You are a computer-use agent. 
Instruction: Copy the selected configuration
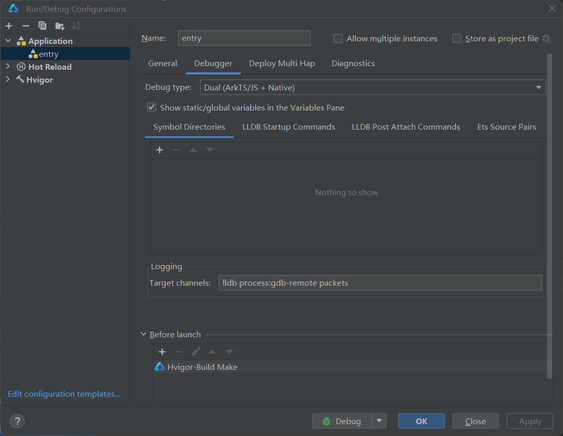click(x=42, y=26)
